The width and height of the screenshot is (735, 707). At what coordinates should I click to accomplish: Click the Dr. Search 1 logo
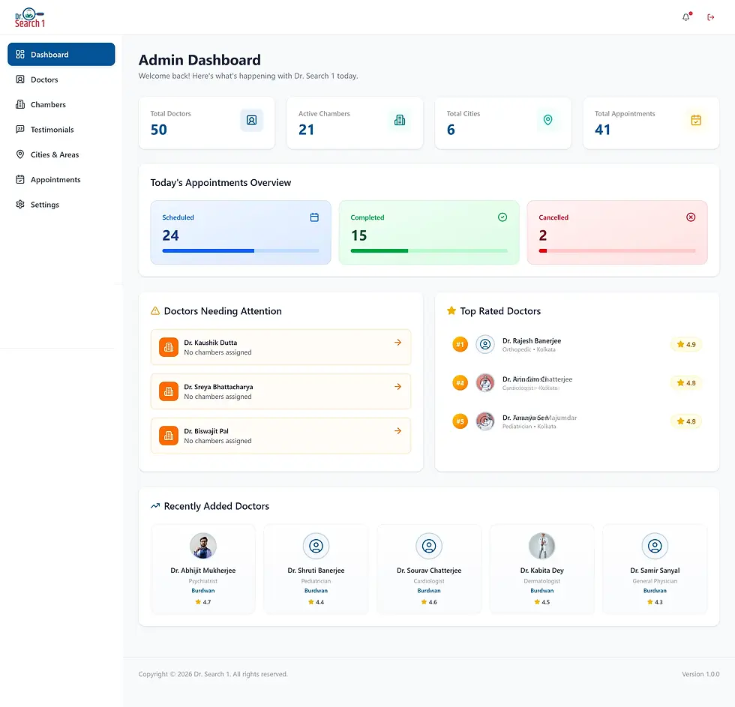click(30, 18)
